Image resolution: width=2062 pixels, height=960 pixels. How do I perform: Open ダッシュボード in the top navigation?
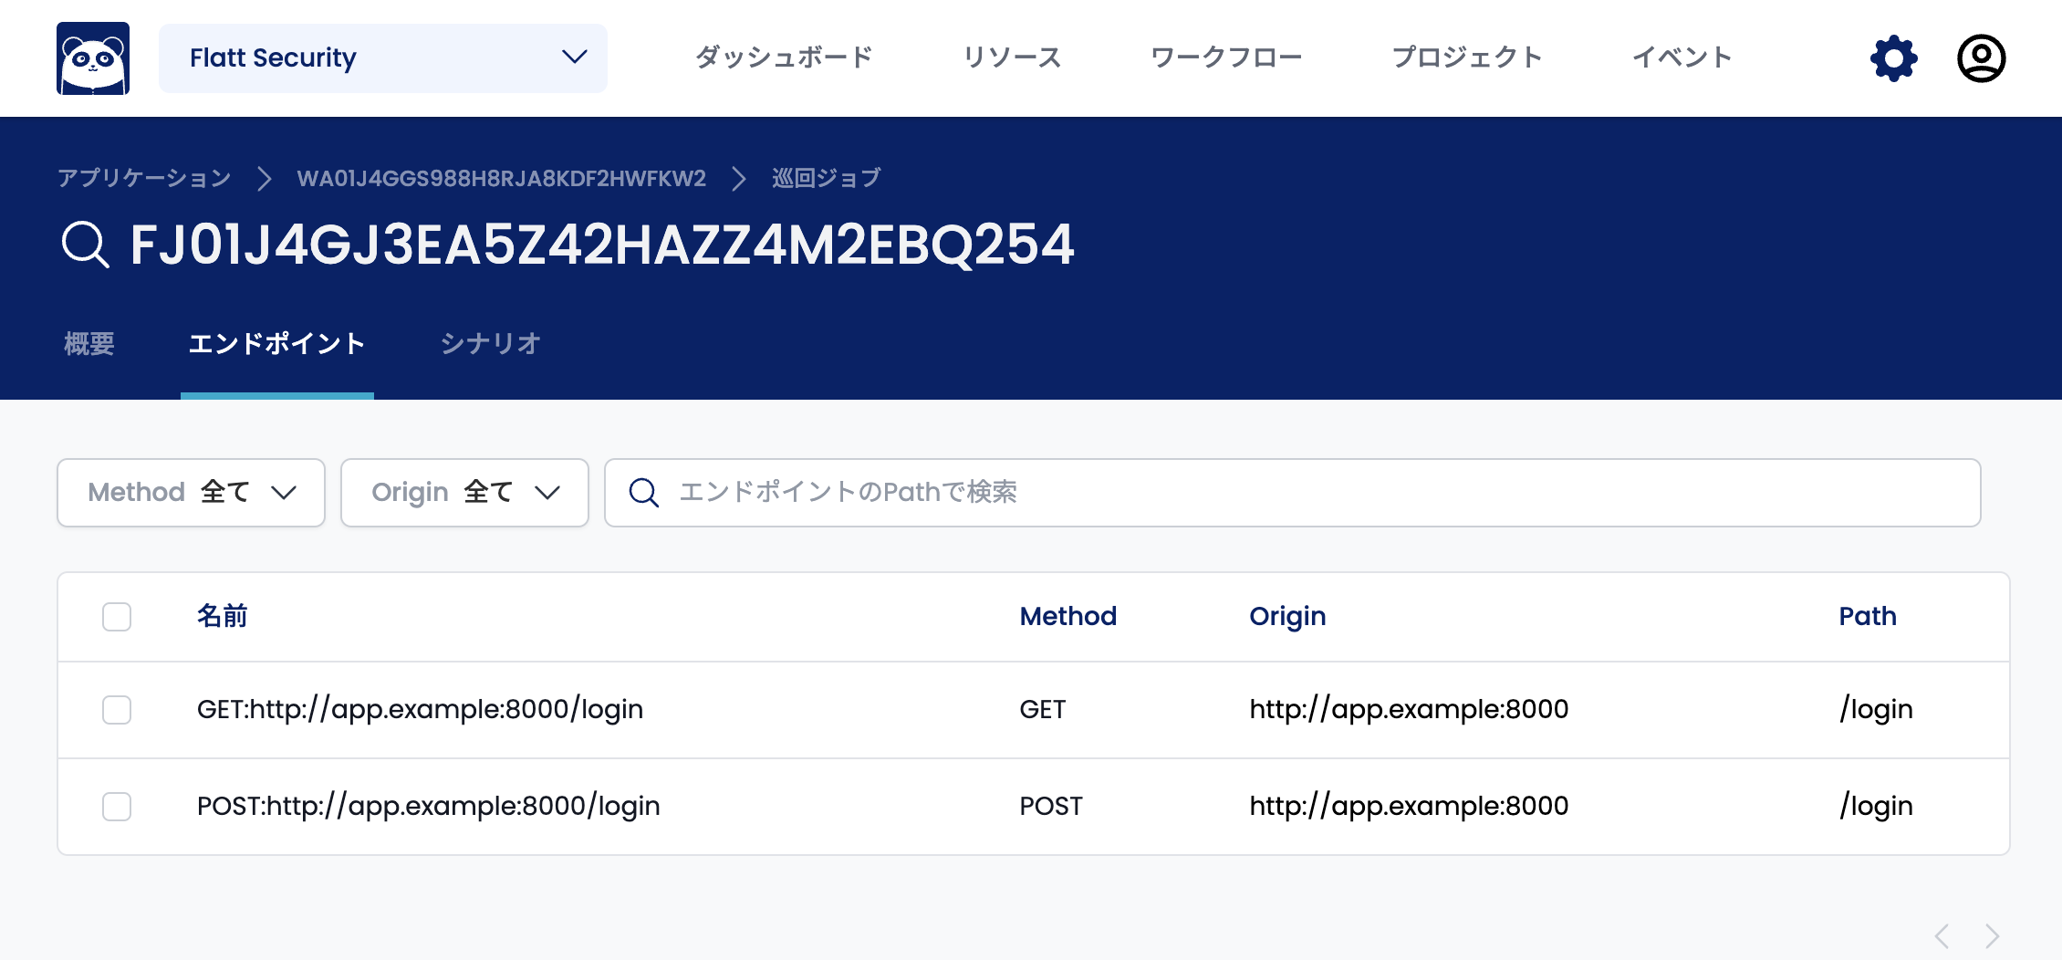tap(784, 57)
